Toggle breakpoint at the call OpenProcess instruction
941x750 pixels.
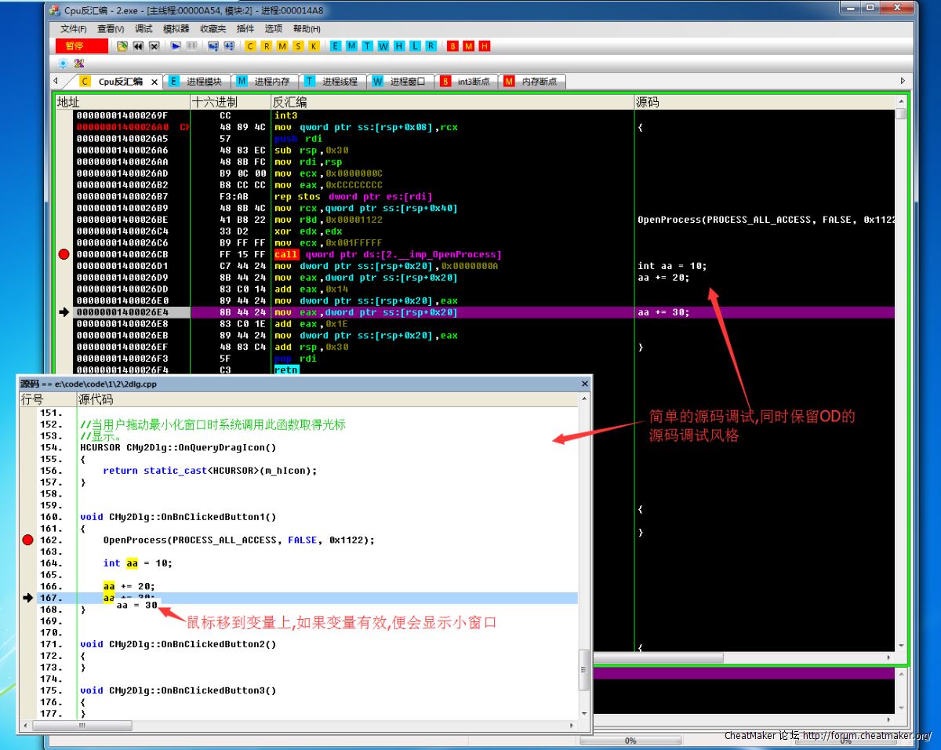[x=64, y=254]
